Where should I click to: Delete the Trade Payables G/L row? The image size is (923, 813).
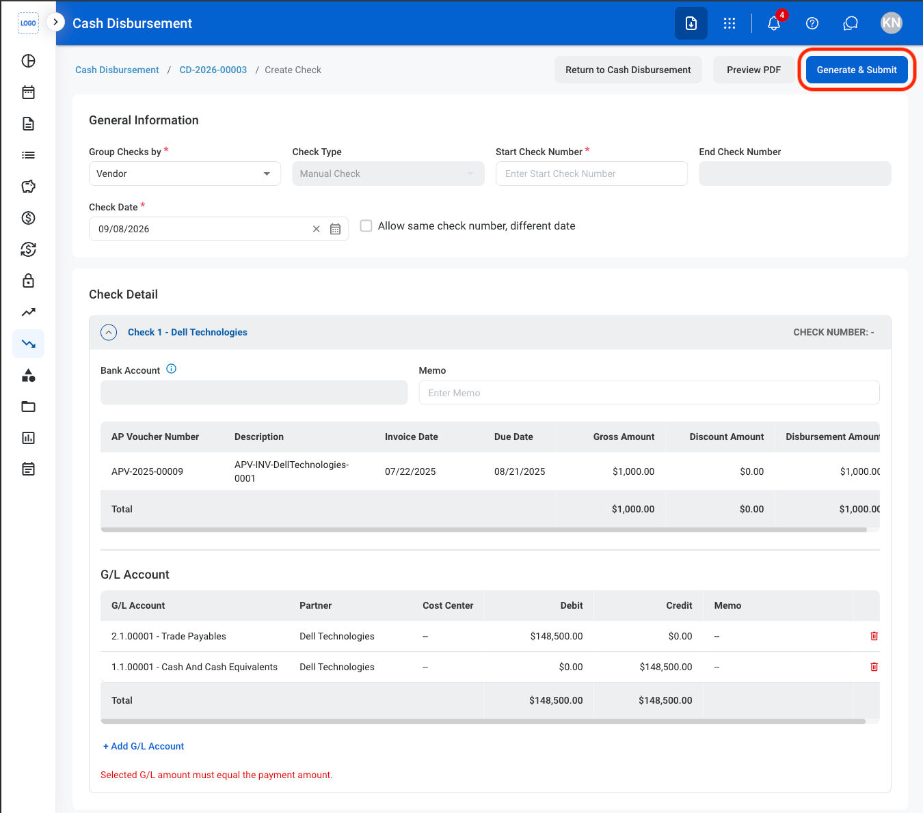[874, 636]
